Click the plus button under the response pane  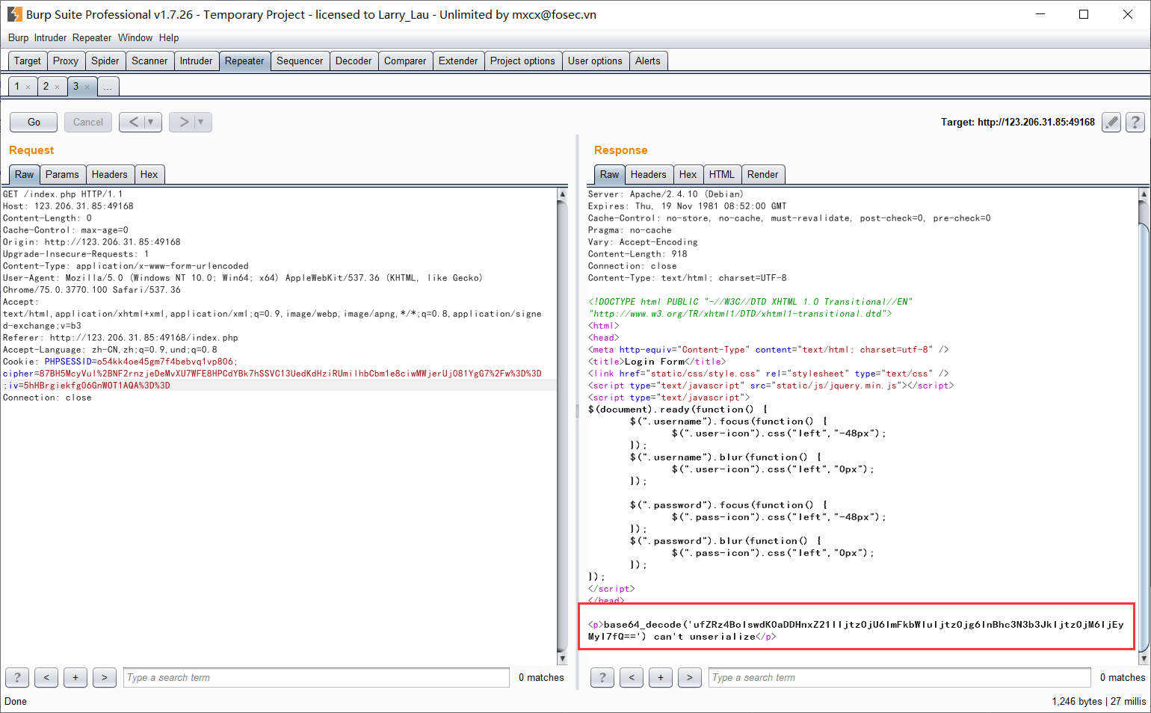click(661, 677)
